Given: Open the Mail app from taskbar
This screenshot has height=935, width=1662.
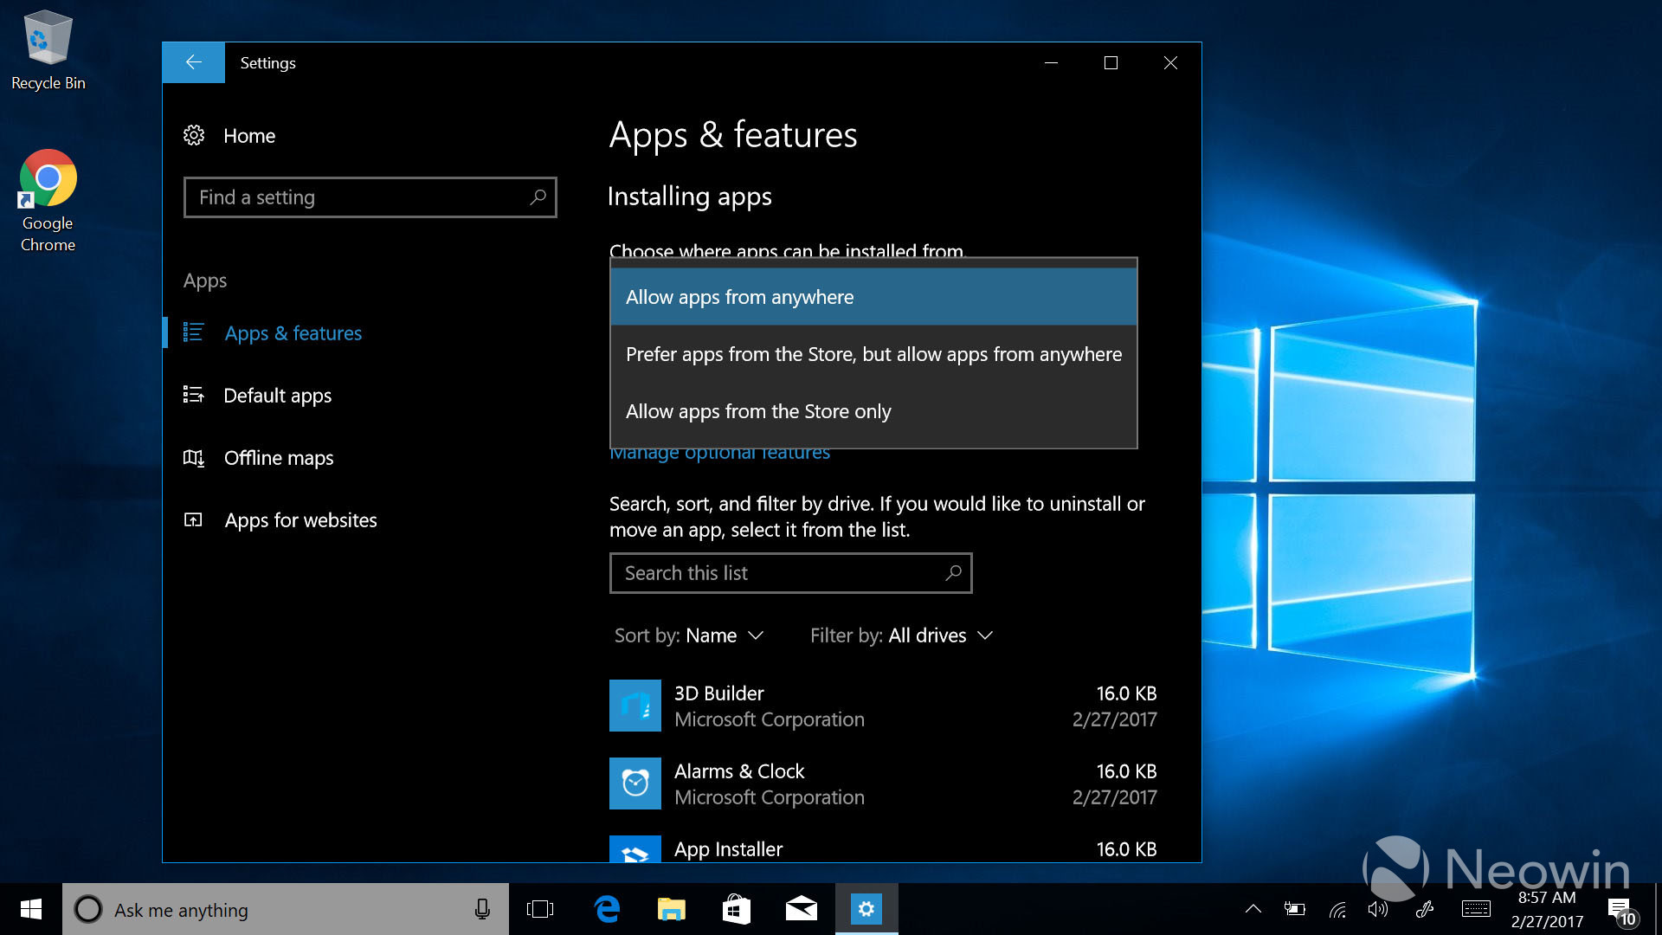Looking at the screenshot, I should tap(801, 909).
